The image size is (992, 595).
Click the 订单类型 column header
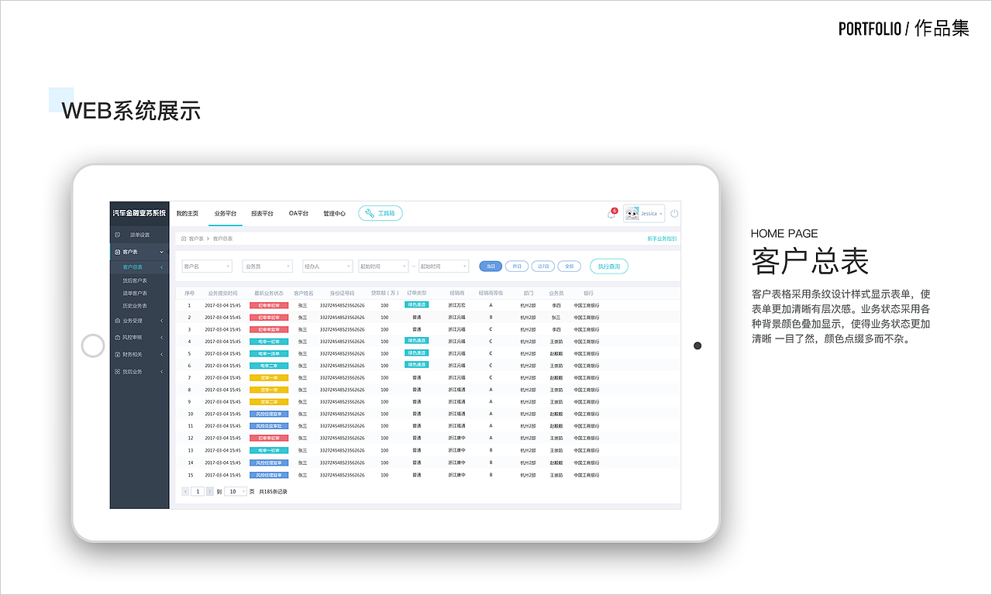point(417,293)
